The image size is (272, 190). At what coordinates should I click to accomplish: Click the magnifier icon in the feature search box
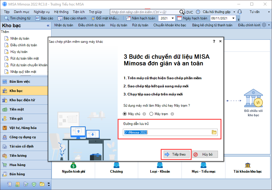(182, 12)
